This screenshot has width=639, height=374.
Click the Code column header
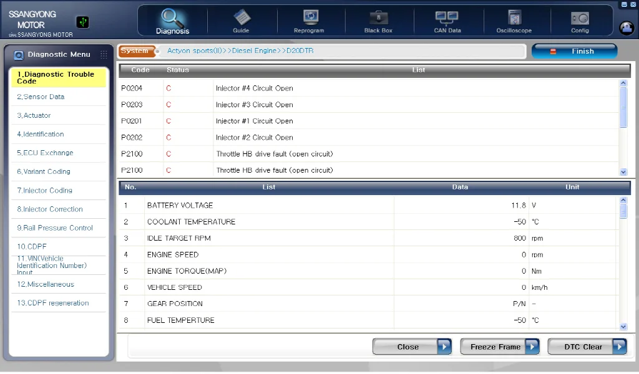click(x=140, y=70)
